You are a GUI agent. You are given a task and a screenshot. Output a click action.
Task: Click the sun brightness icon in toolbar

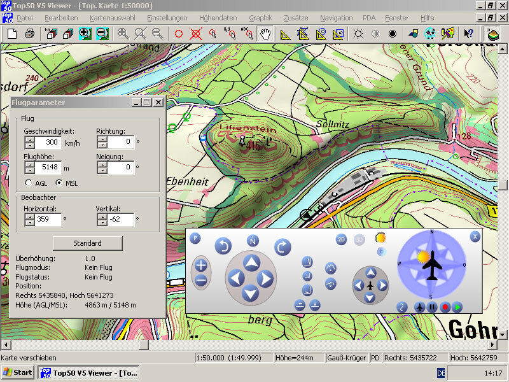click(x=358, y=34)
